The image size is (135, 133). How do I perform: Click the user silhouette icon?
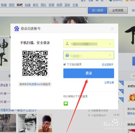[x=67, y=44]
